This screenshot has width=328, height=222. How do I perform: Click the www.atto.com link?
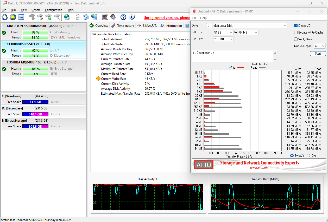[x=260, y=168]
